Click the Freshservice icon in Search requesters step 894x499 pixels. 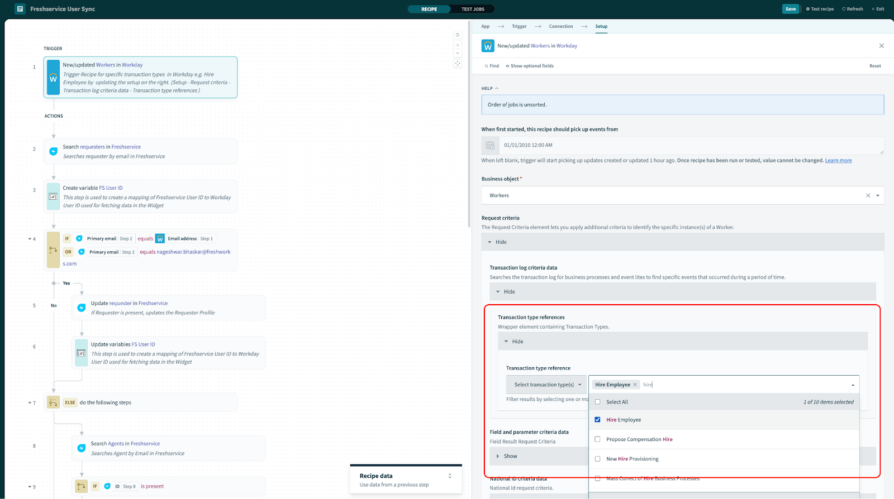click(x=54, y=151)
